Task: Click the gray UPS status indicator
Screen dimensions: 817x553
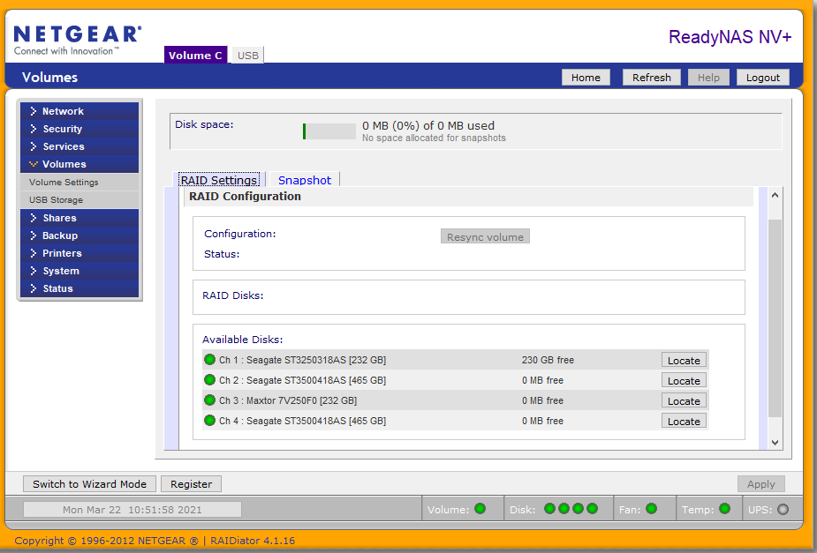Action: tap(783, 509)
